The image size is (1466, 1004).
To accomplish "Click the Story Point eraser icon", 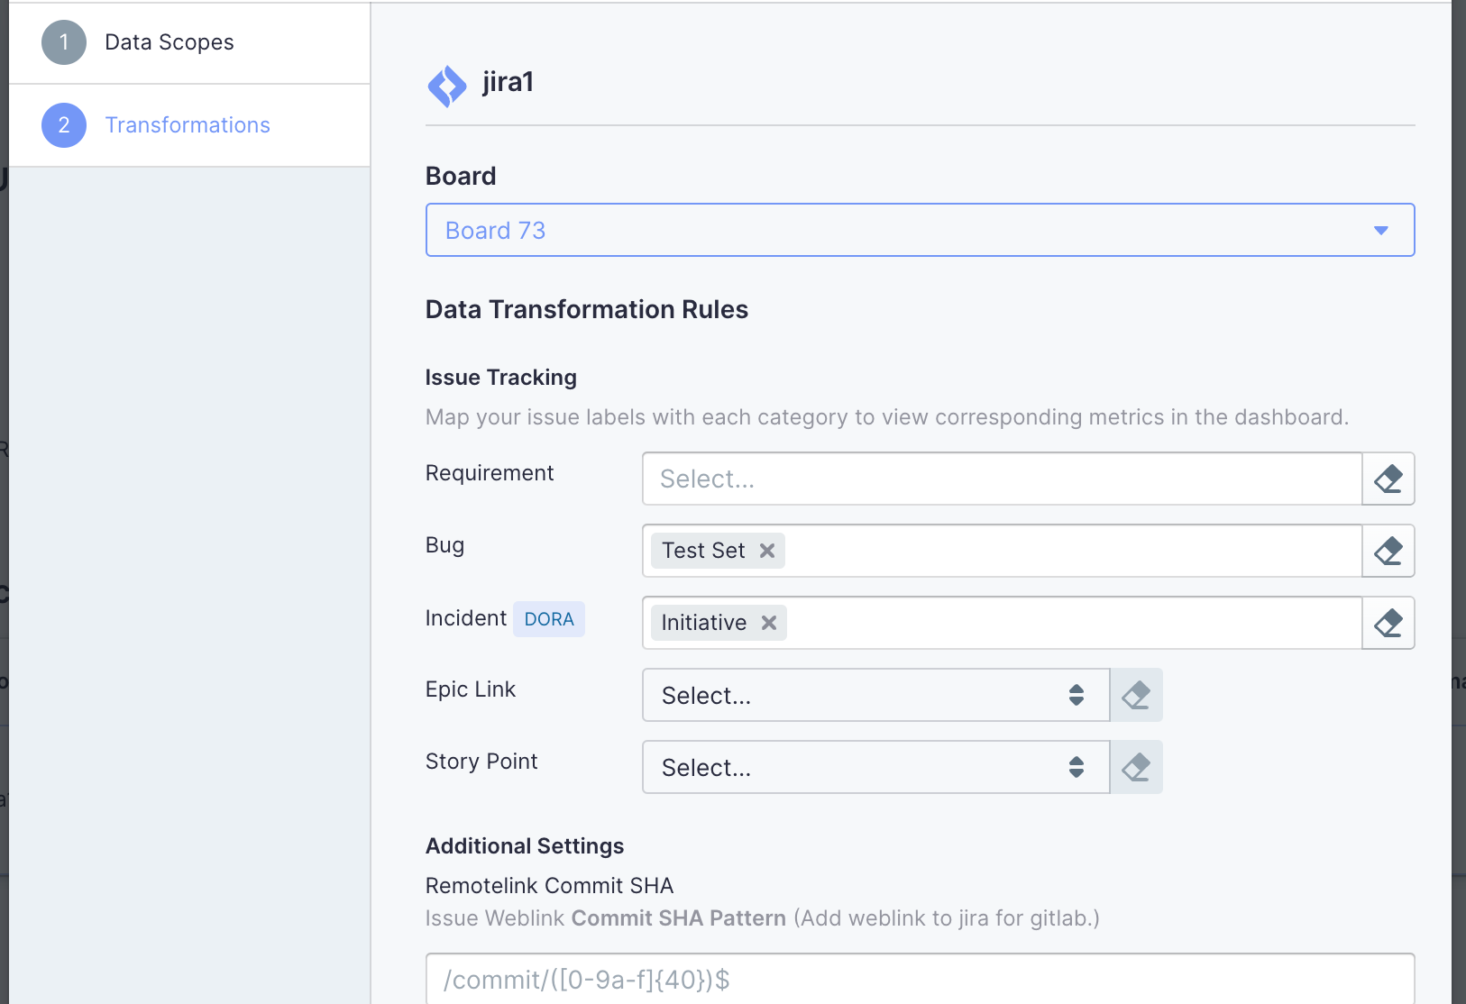I will (1136, 767).
